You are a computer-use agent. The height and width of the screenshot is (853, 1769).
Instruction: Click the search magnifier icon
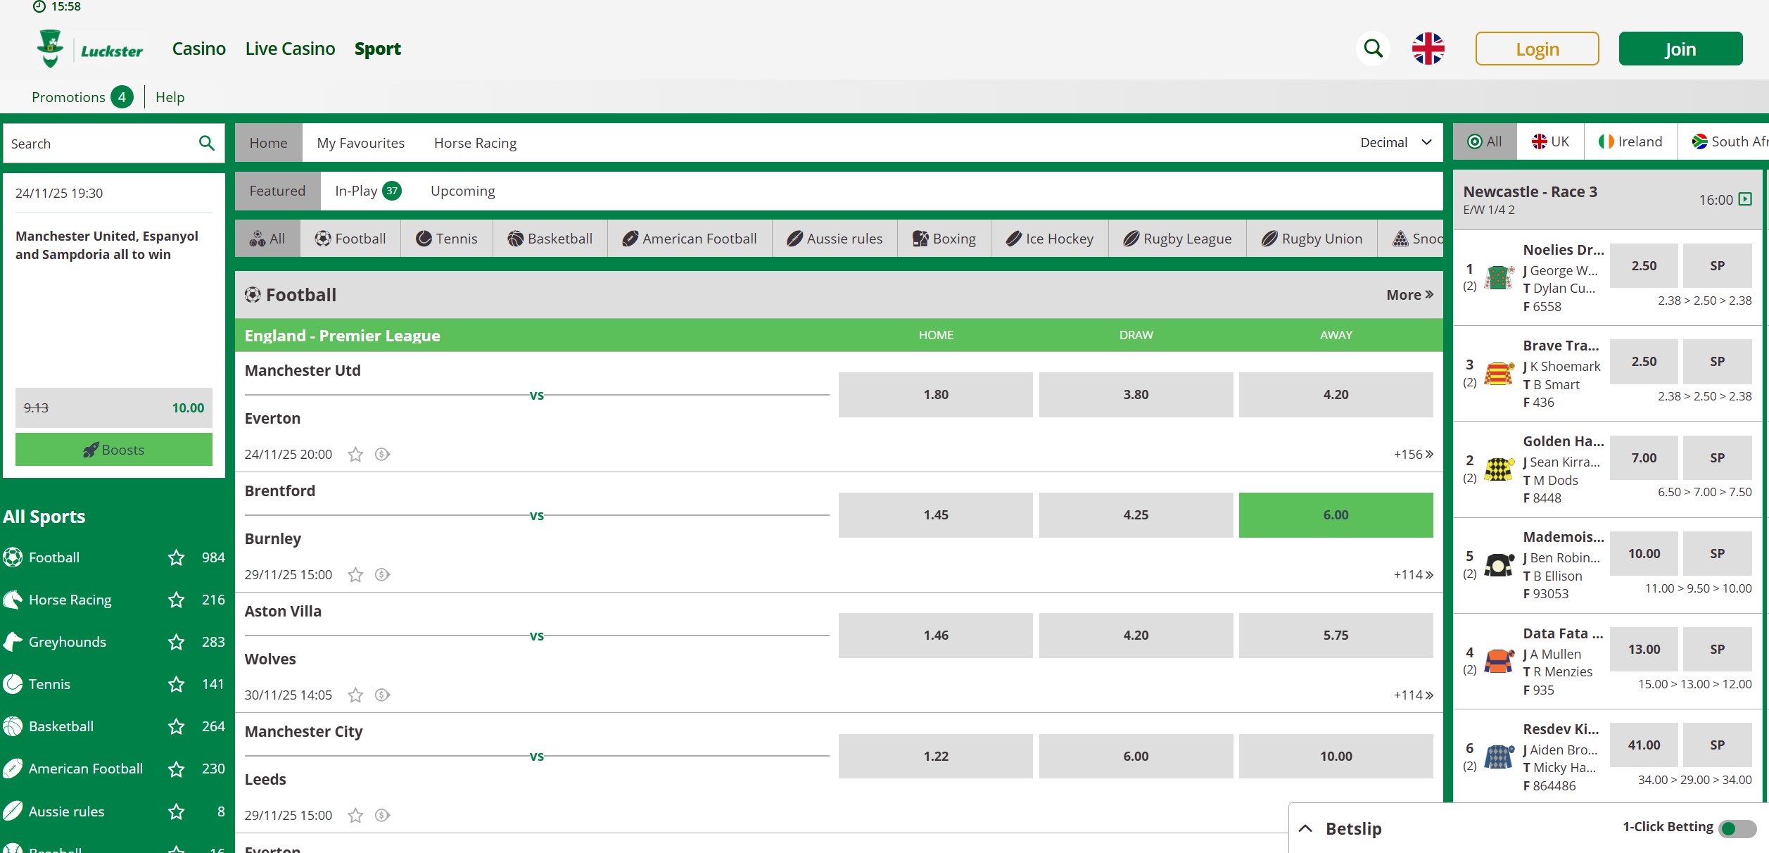pos(1372,48)
